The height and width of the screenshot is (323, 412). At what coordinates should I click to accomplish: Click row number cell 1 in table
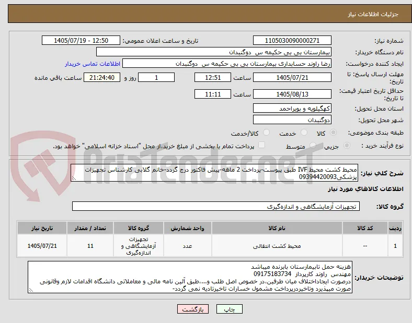[x=395, y=246]
